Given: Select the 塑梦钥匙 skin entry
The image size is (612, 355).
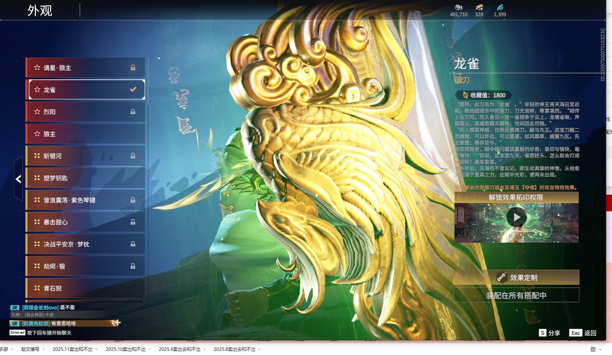Looking at the screenshot, I should point(86,178).
